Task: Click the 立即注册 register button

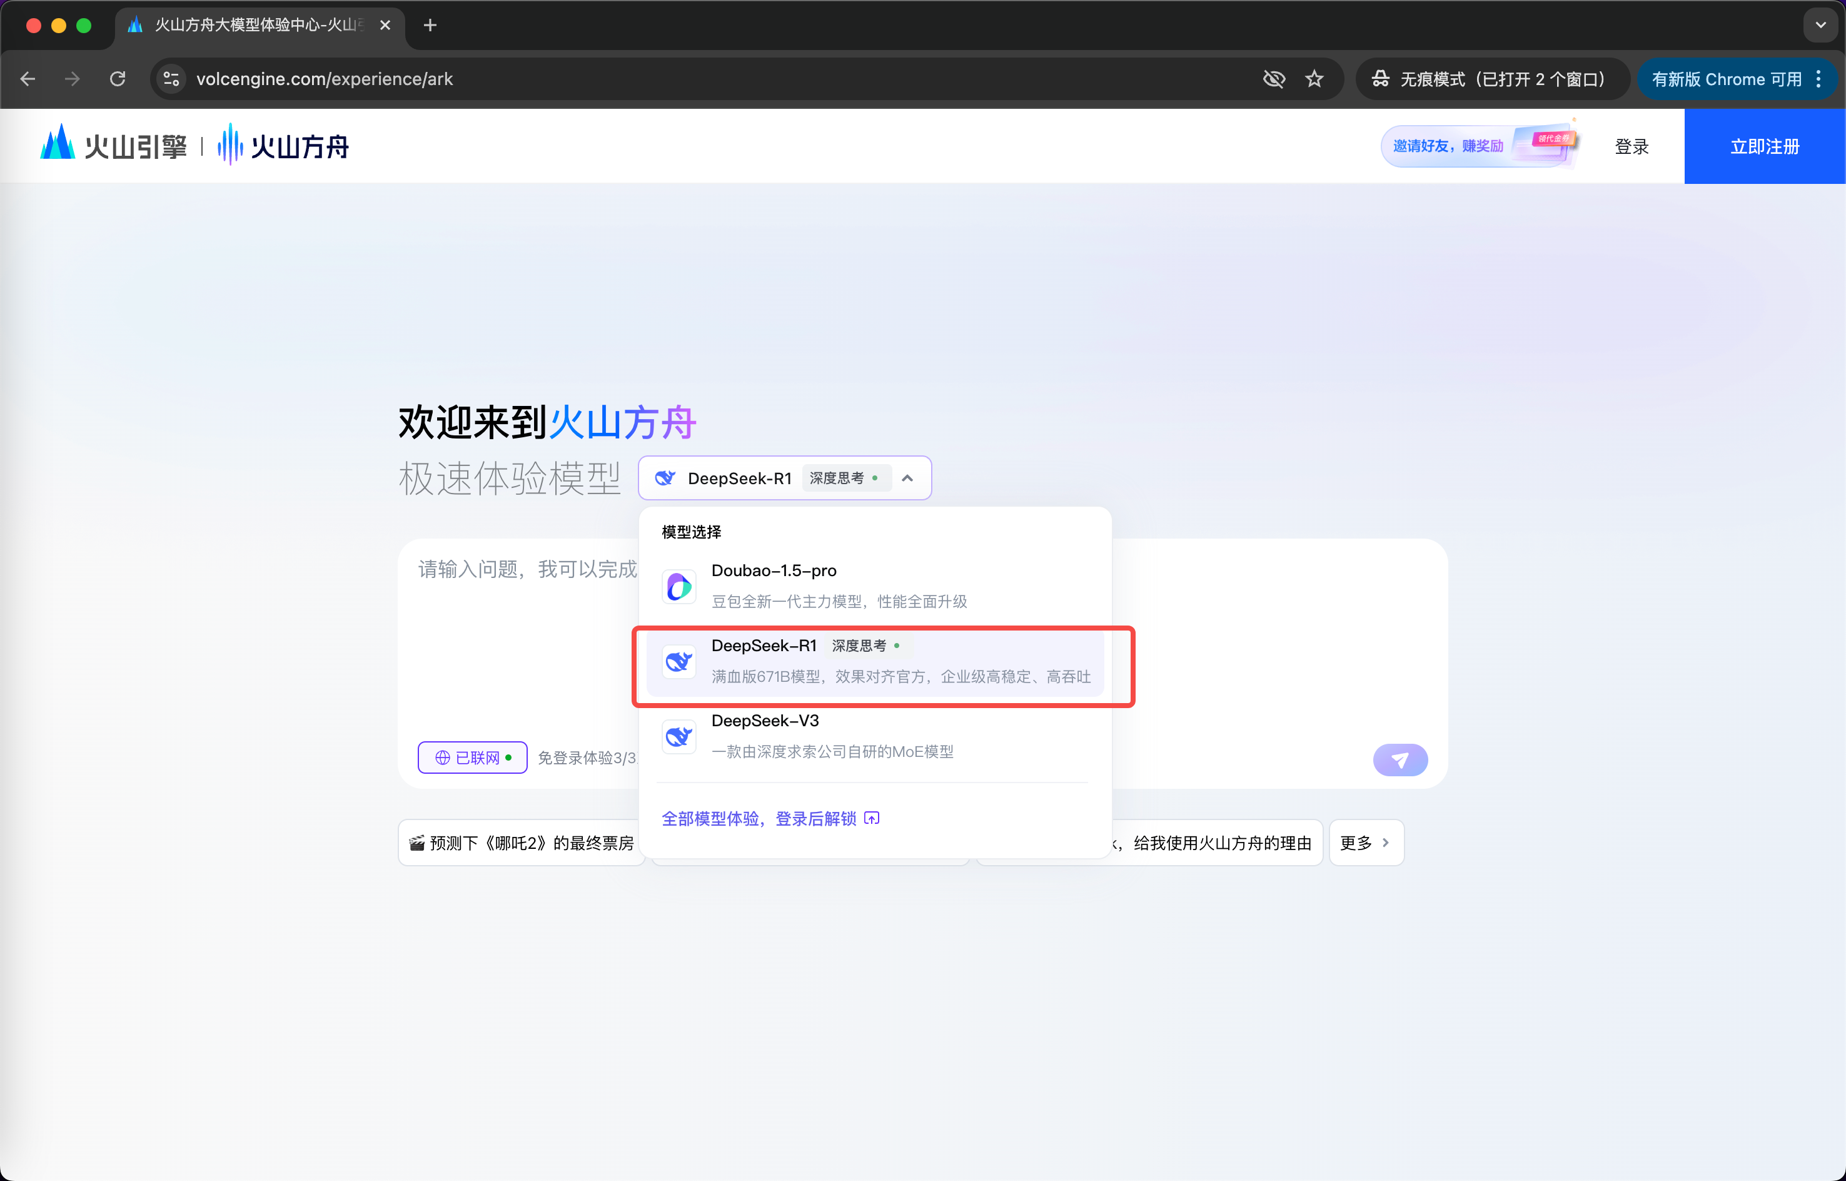Action: (x=1764, y=146)
